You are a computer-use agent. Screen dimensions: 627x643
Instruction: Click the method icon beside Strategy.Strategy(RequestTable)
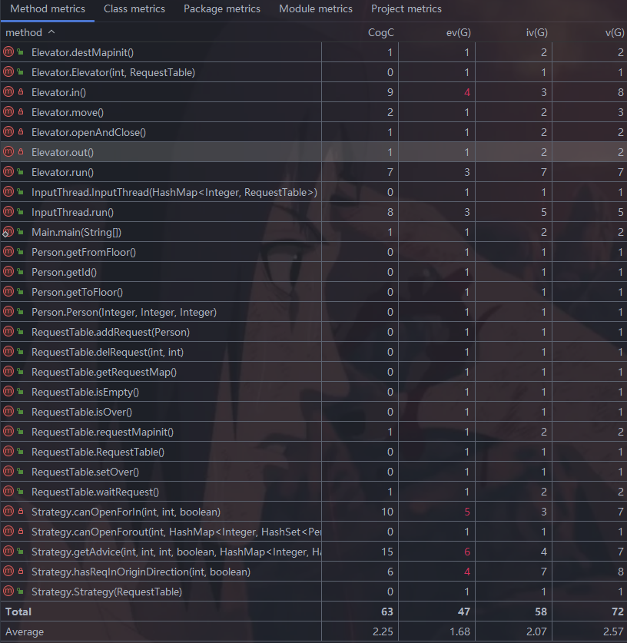click(x=9, y=592)
